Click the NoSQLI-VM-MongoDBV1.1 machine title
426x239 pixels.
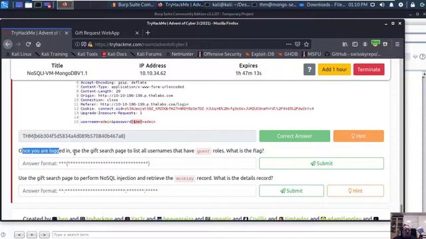point(57,73)
